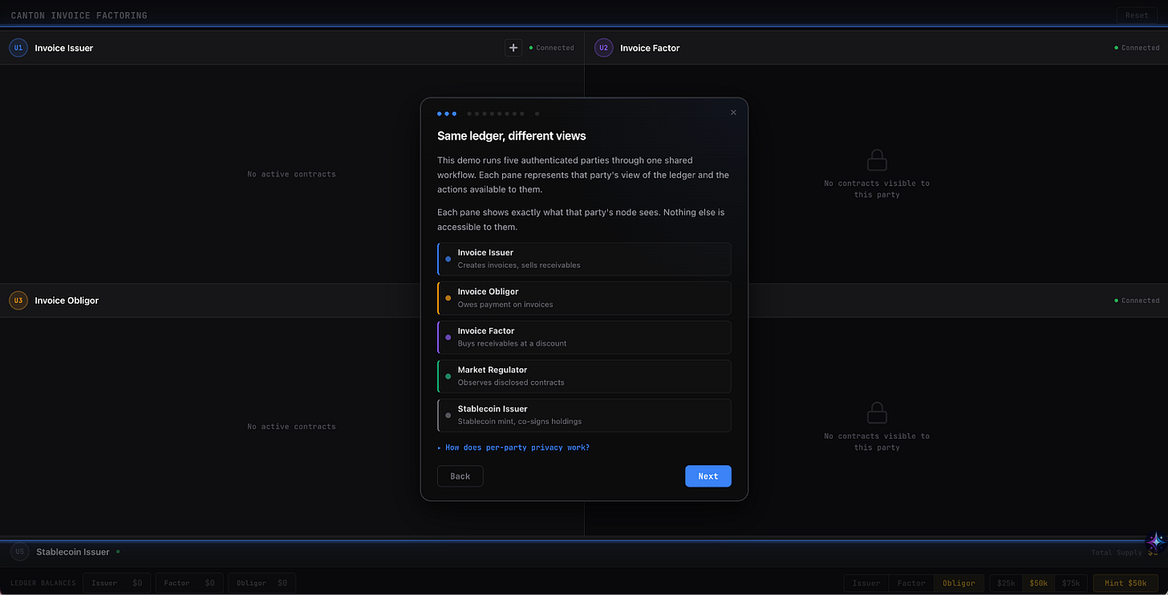This screenshot has height=595, width=1168.
Task: Click the U3 badge beside Invoice Obligor
Action: coord(18,301)
